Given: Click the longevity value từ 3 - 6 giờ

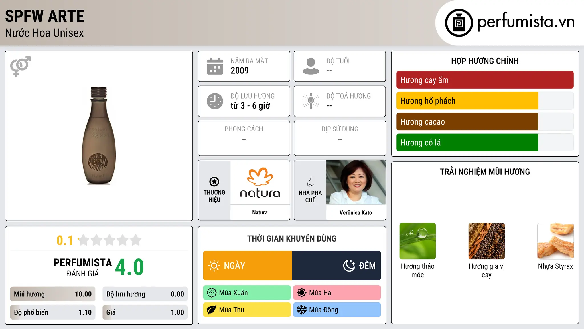Looking at the screenshot, I should [x=250, y=106].
